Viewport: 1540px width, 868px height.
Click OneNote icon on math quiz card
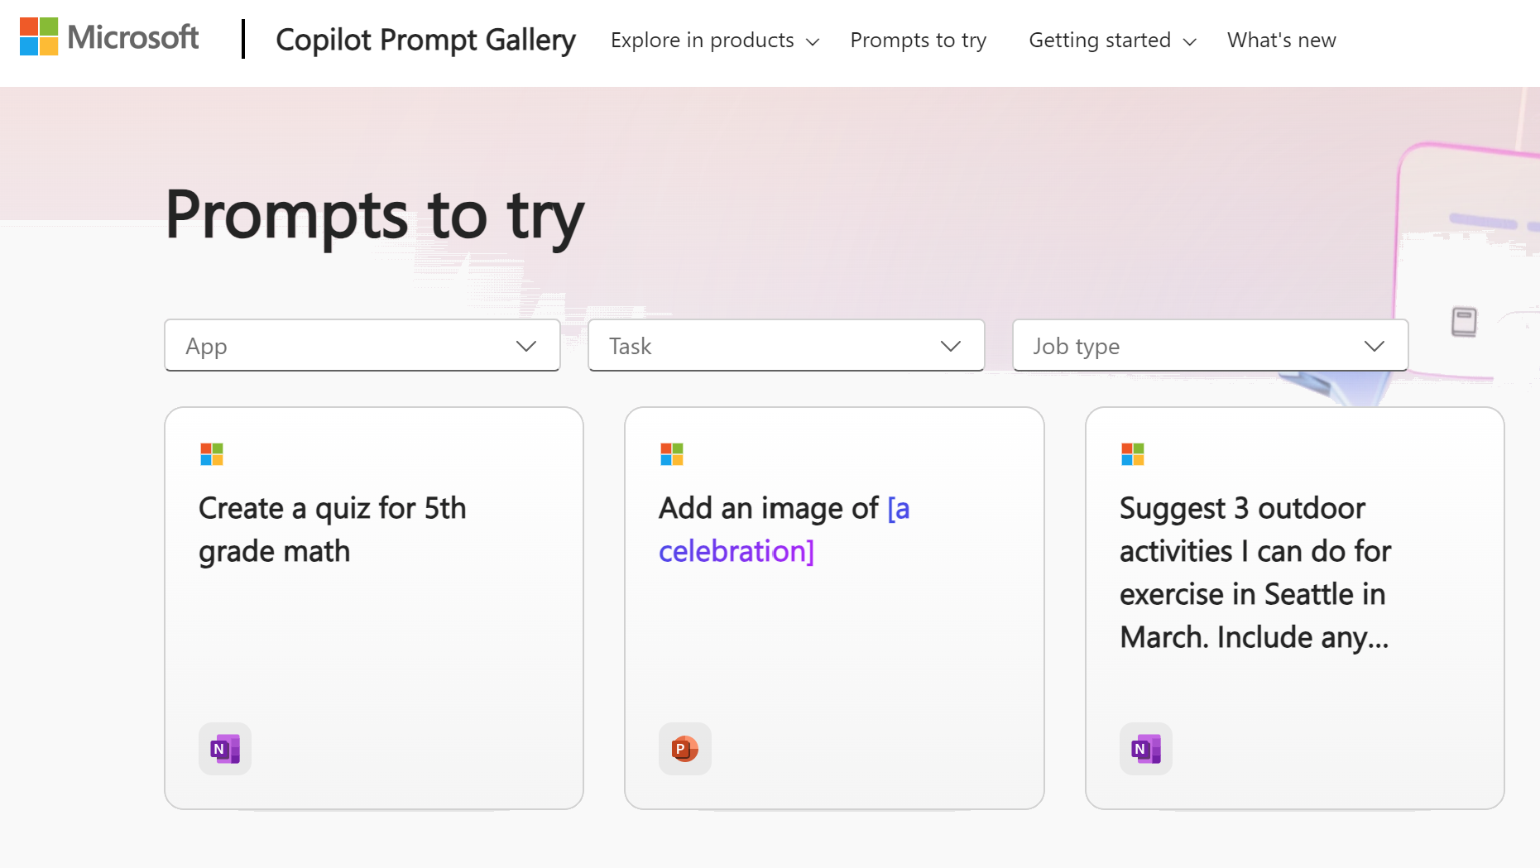pyautogui.click(x=225, y=749)
